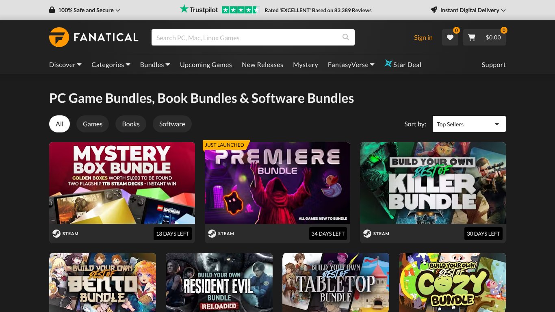Expand the Categories dropdown menu
The width and height of the screenshot is (555, 312).
[111, 65]
